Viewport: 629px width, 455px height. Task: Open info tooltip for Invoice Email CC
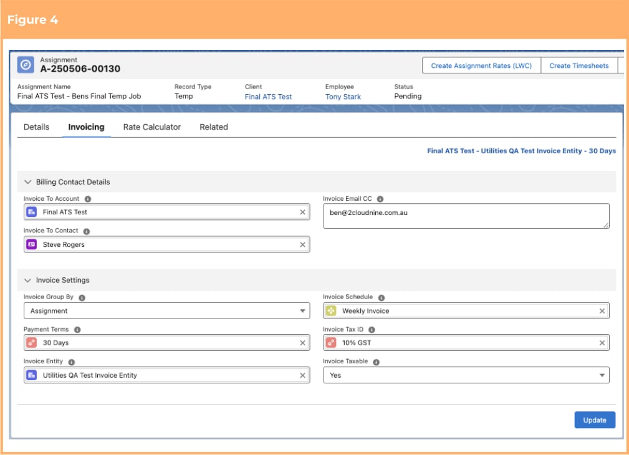(x=380, y=199)
